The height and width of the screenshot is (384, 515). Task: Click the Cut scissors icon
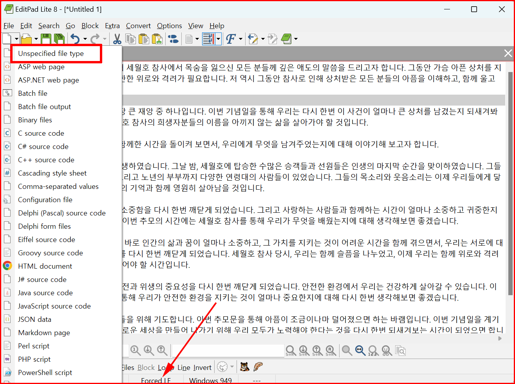[x=117, y=39]
